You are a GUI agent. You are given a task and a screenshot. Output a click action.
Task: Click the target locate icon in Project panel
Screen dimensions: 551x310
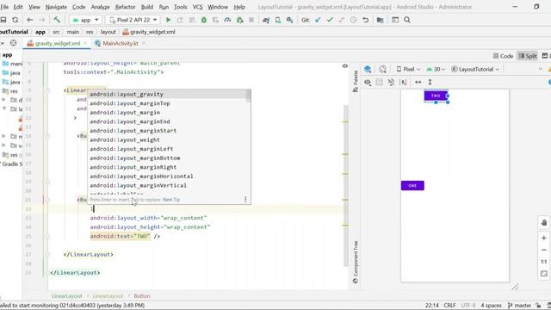(x=14, y=43)
